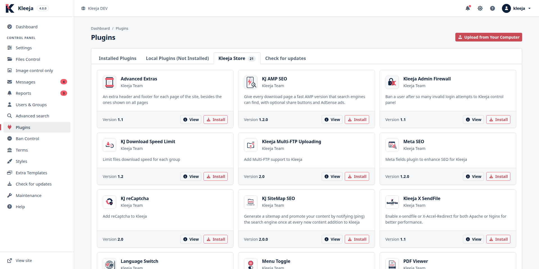The width and height of the screenshot is (539, 269).
Task: Click the Dashboard breadcrumb link
Action: point(100,29)
